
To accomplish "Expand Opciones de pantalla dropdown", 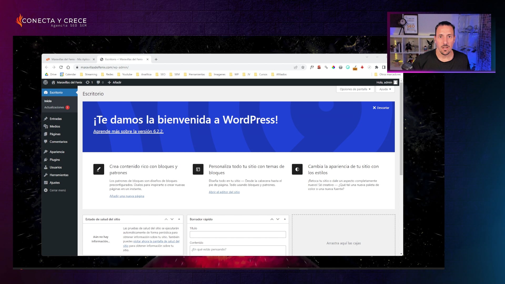I will coord(355,89).
